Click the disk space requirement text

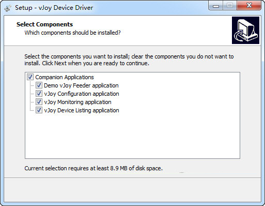pos(93,168)
